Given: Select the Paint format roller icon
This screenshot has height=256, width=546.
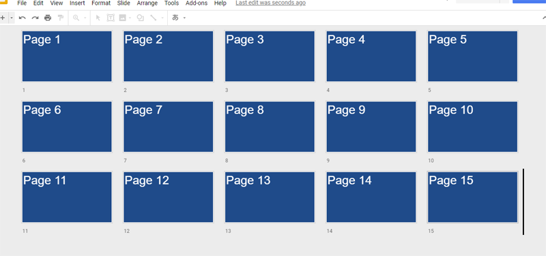Looking at the screenshot, I should point(61,18).
